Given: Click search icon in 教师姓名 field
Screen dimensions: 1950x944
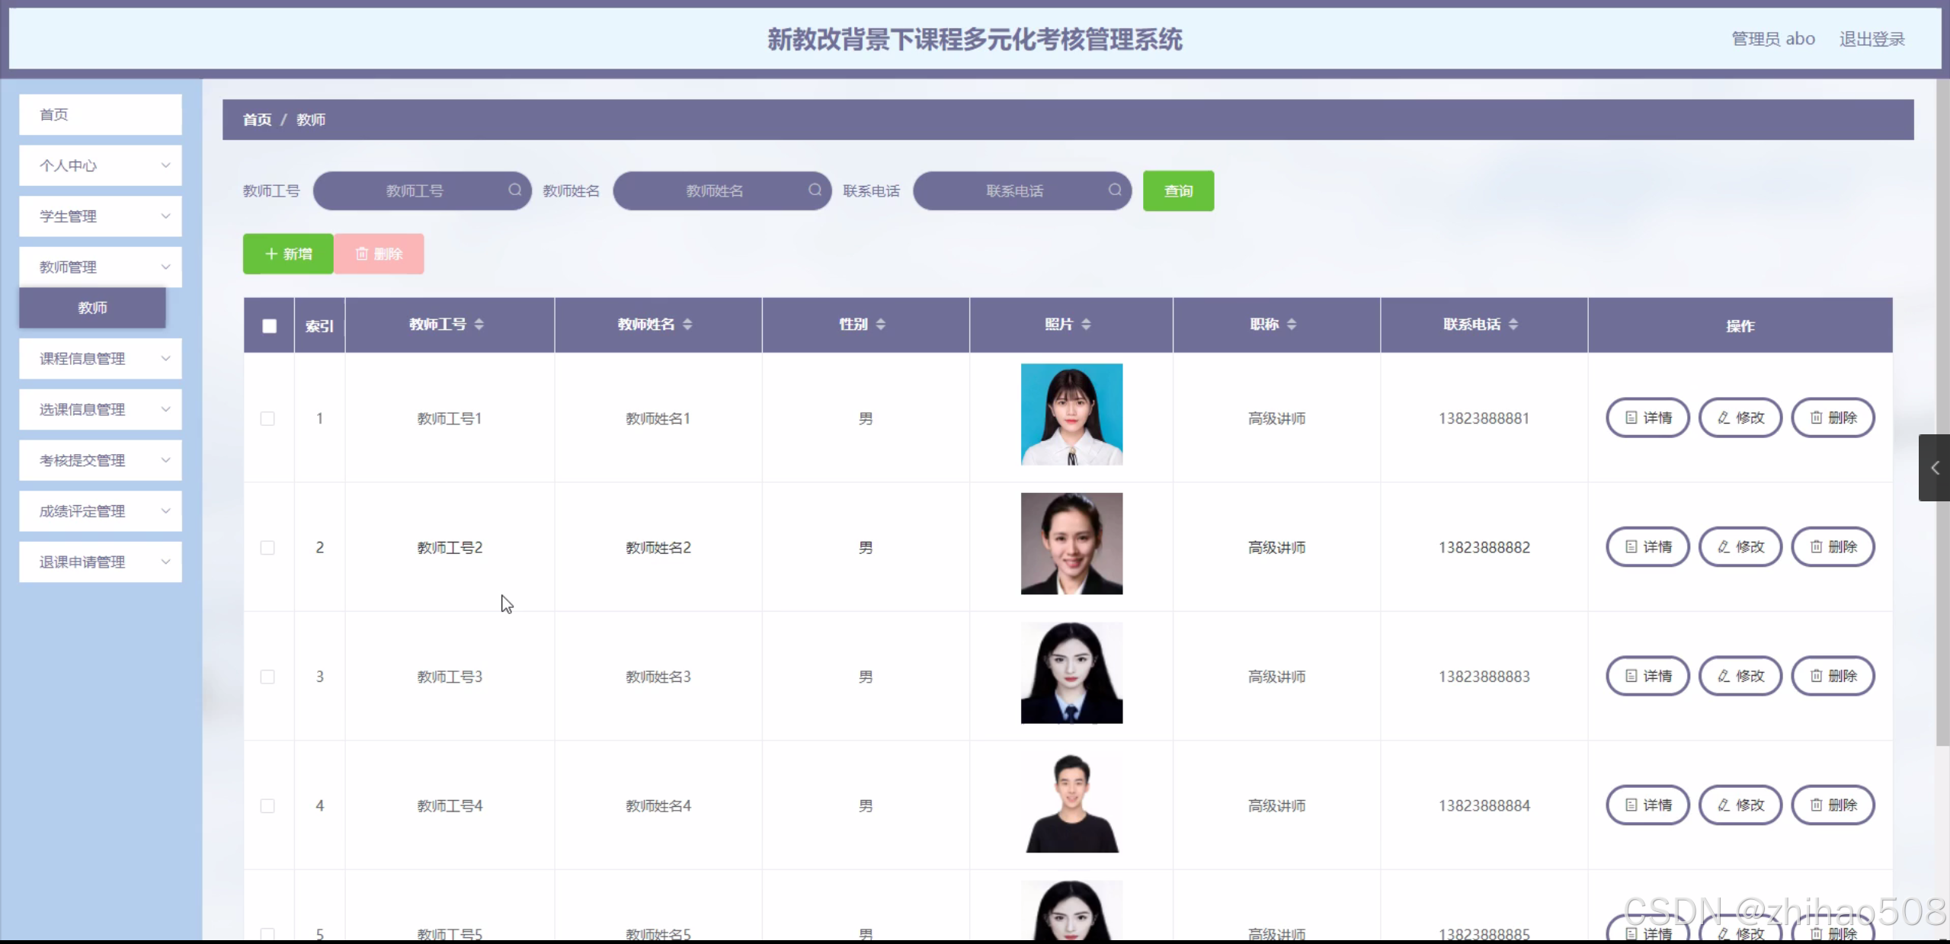Looking at the screenshot, I should coord(815,190).
